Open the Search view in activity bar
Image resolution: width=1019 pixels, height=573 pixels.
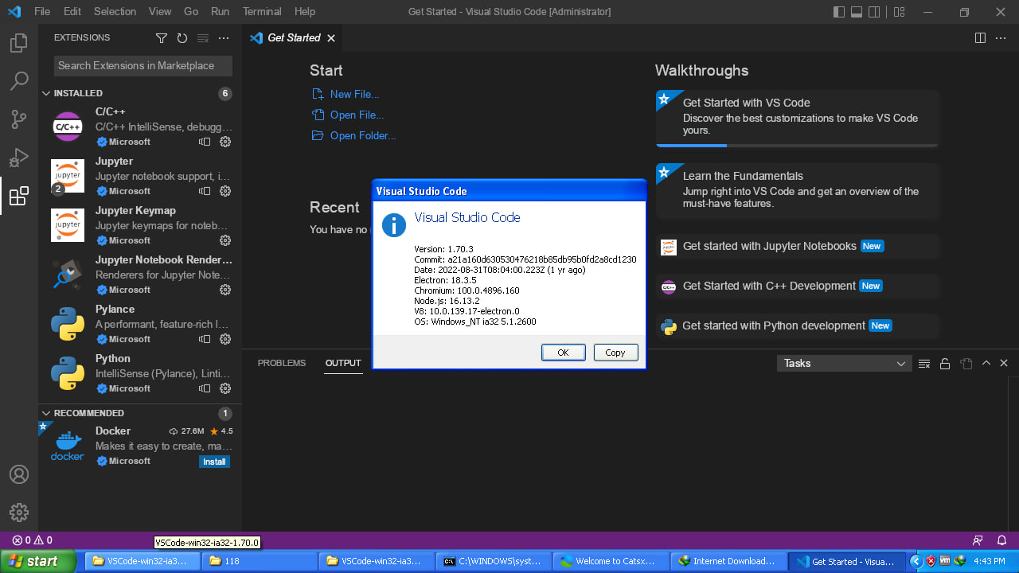[19, 81]
